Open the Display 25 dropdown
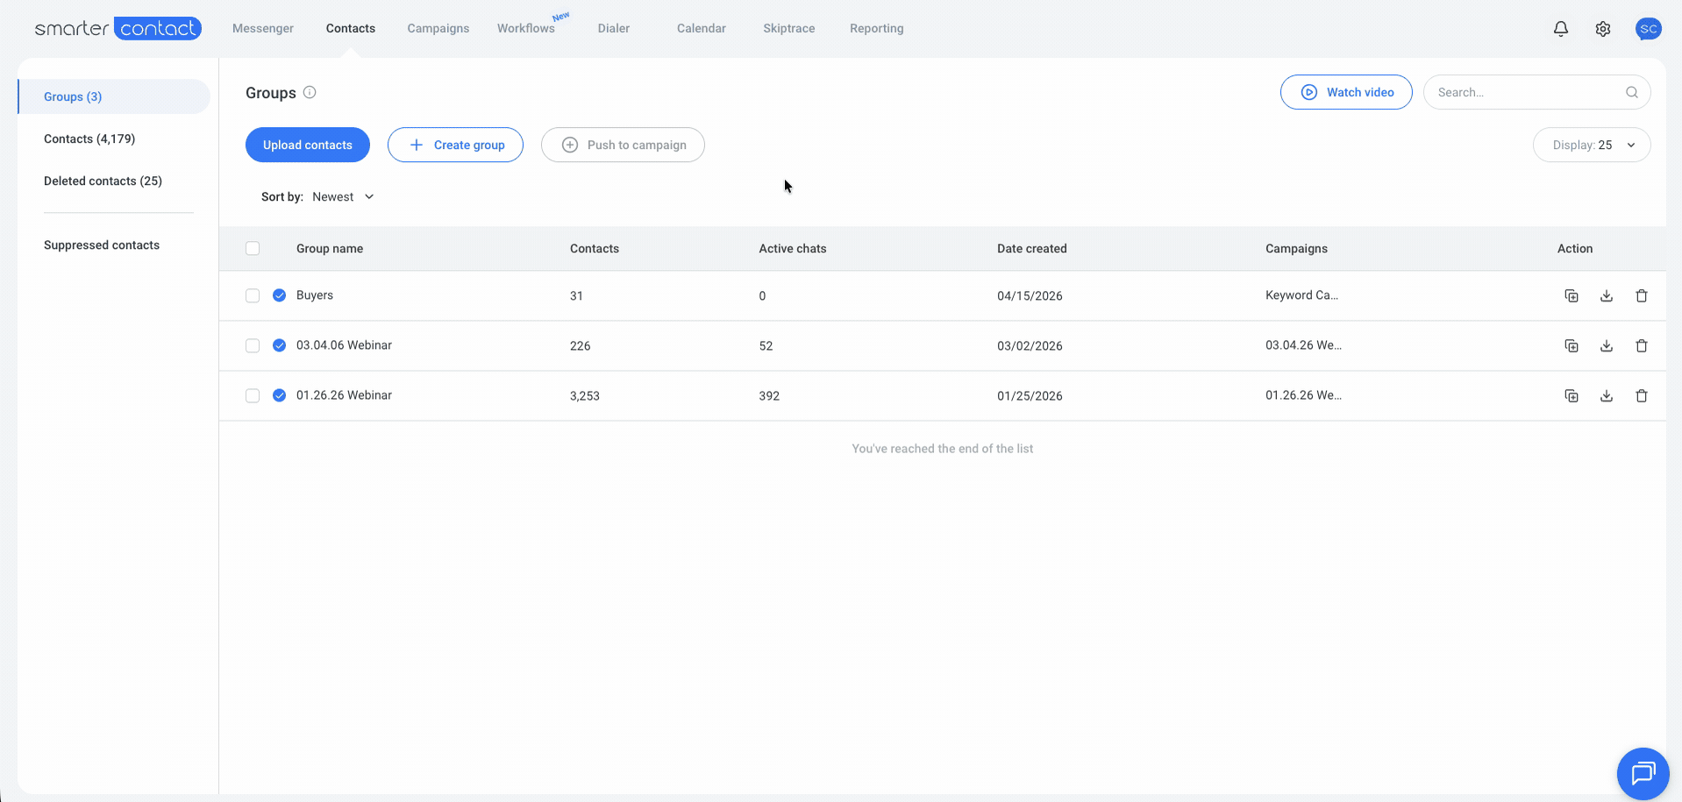 click(x=1592, y=145)
